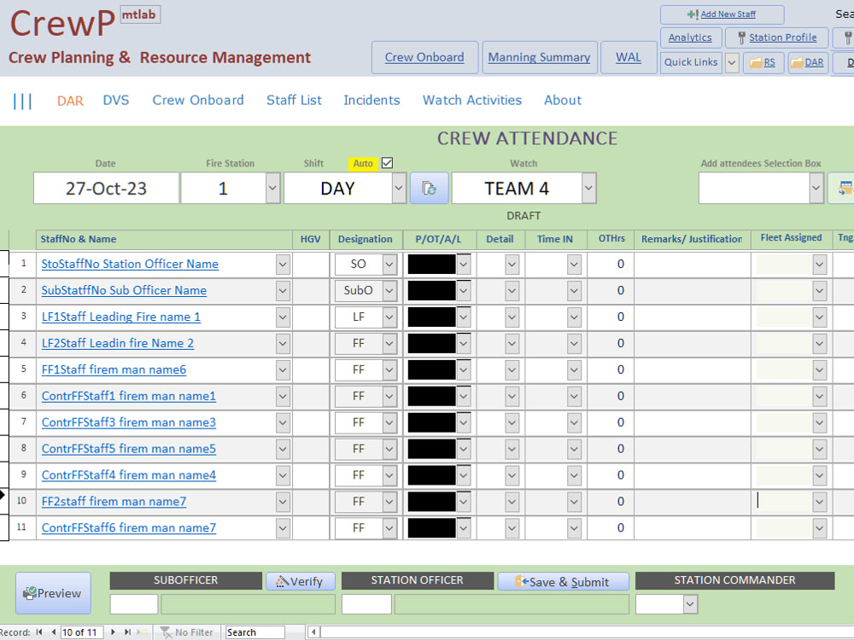854x640 pixels.
Task: Click the WAL button
Action: click(x=629, y=57)
